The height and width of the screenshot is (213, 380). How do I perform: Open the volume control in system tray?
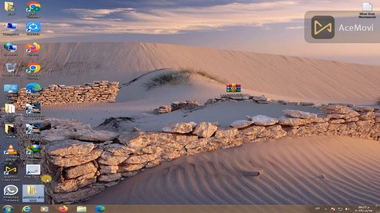point(347,209)
